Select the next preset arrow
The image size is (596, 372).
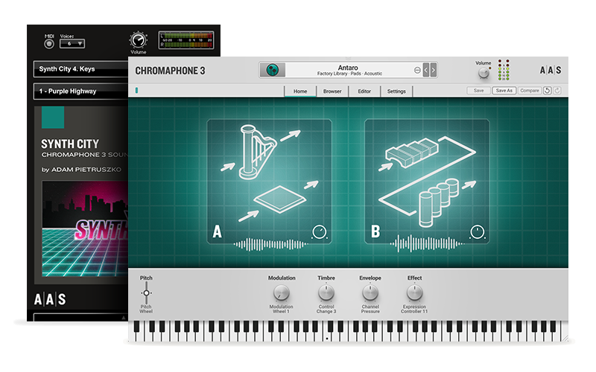pyautogui.click(x=434, y=70)
